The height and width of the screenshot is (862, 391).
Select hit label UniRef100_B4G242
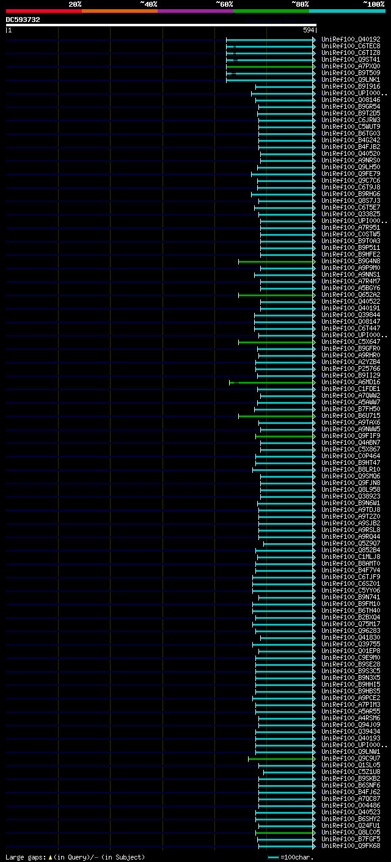point(351,140)
